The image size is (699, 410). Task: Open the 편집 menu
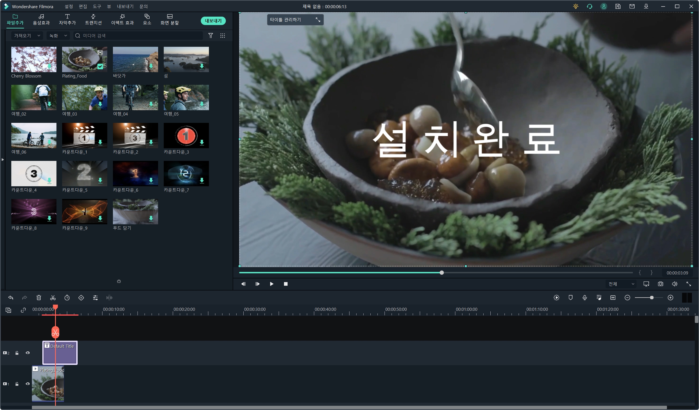coord(83,6)
